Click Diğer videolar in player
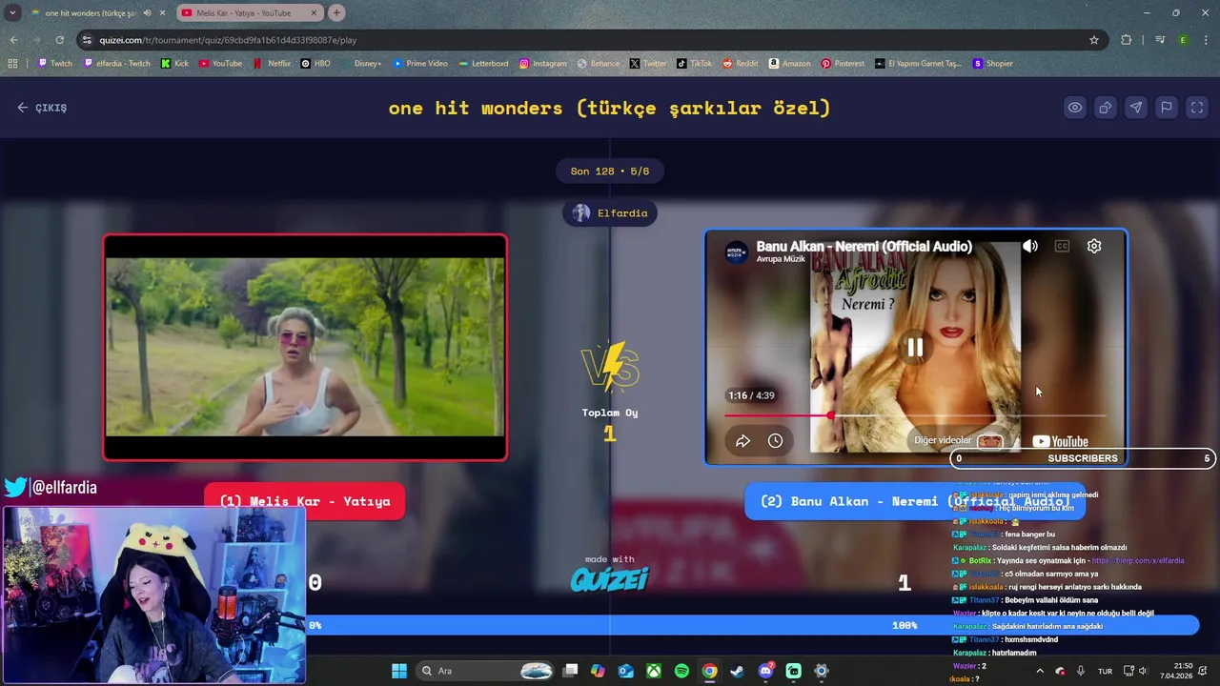This screenshot has height=686, width=1220. point(959,441)
